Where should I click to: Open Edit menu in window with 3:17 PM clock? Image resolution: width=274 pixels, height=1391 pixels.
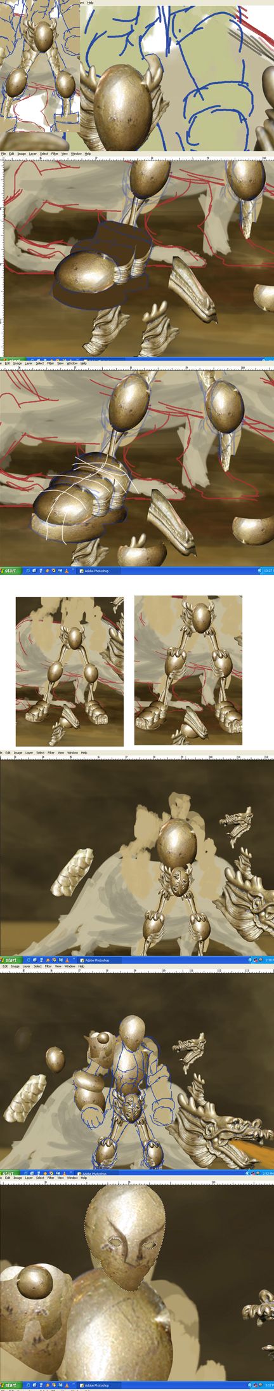(8, 1178)
